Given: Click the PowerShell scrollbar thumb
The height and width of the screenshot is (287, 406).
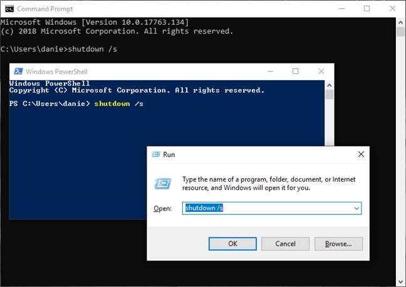Looking at the screenshot, I should click(x=329, y=94).
